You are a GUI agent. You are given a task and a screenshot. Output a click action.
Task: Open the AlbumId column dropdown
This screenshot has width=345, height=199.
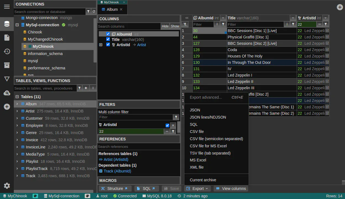click(x=223, y=18)
